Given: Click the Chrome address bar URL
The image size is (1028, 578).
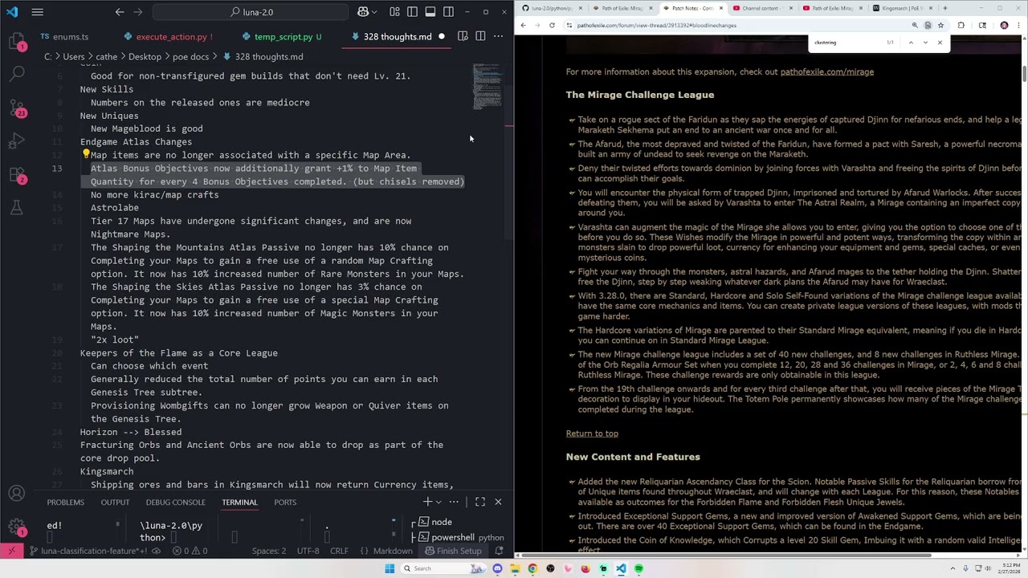Looking at the screenshot, I should [656, 26].
